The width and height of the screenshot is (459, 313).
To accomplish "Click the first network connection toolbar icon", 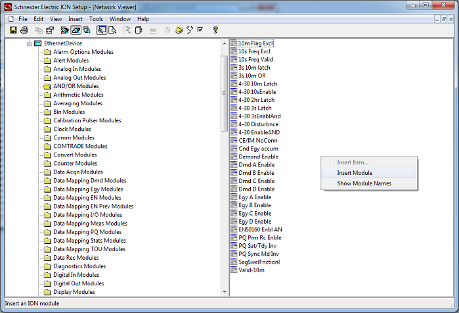I will pos(64,30).
